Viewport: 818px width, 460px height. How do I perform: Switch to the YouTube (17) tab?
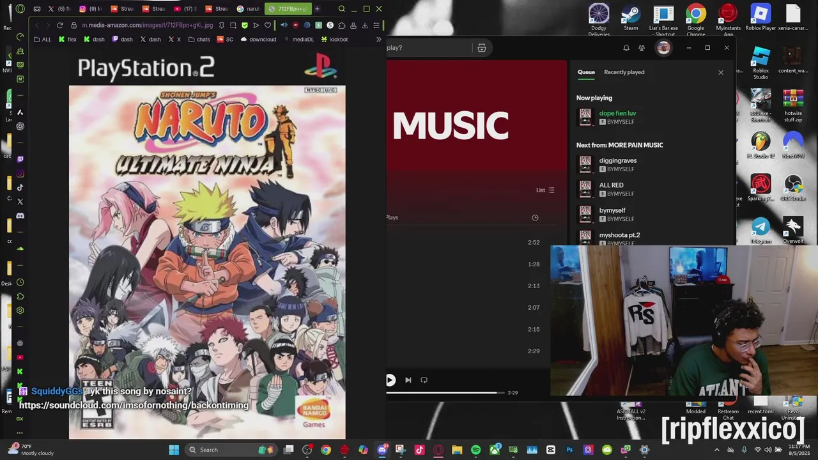tap(185, 9)
